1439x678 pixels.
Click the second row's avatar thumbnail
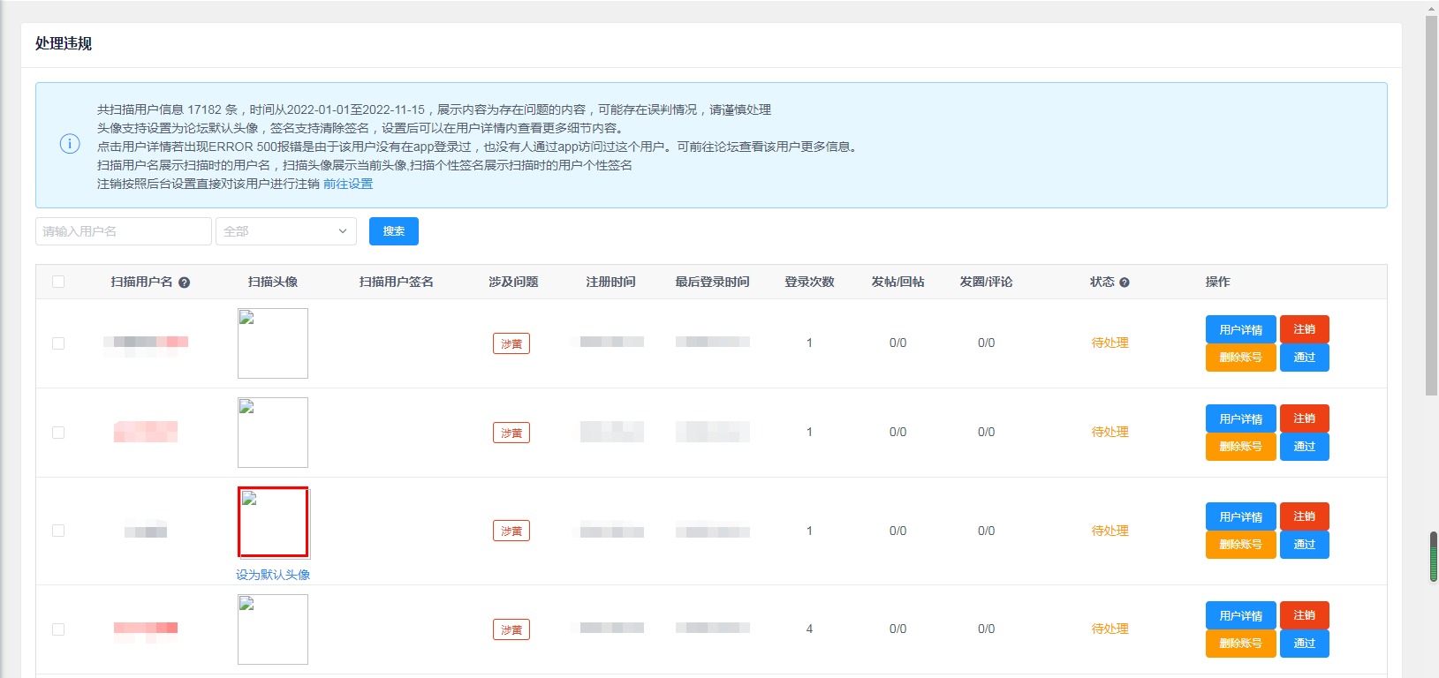[273, 433]
